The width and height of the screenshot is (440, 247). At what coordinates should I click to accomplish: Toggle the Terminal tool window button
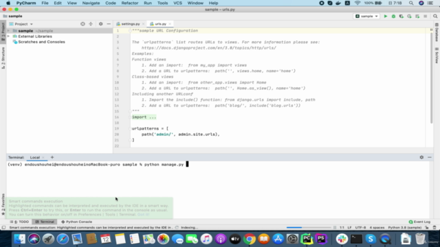(x=45, y=222)
